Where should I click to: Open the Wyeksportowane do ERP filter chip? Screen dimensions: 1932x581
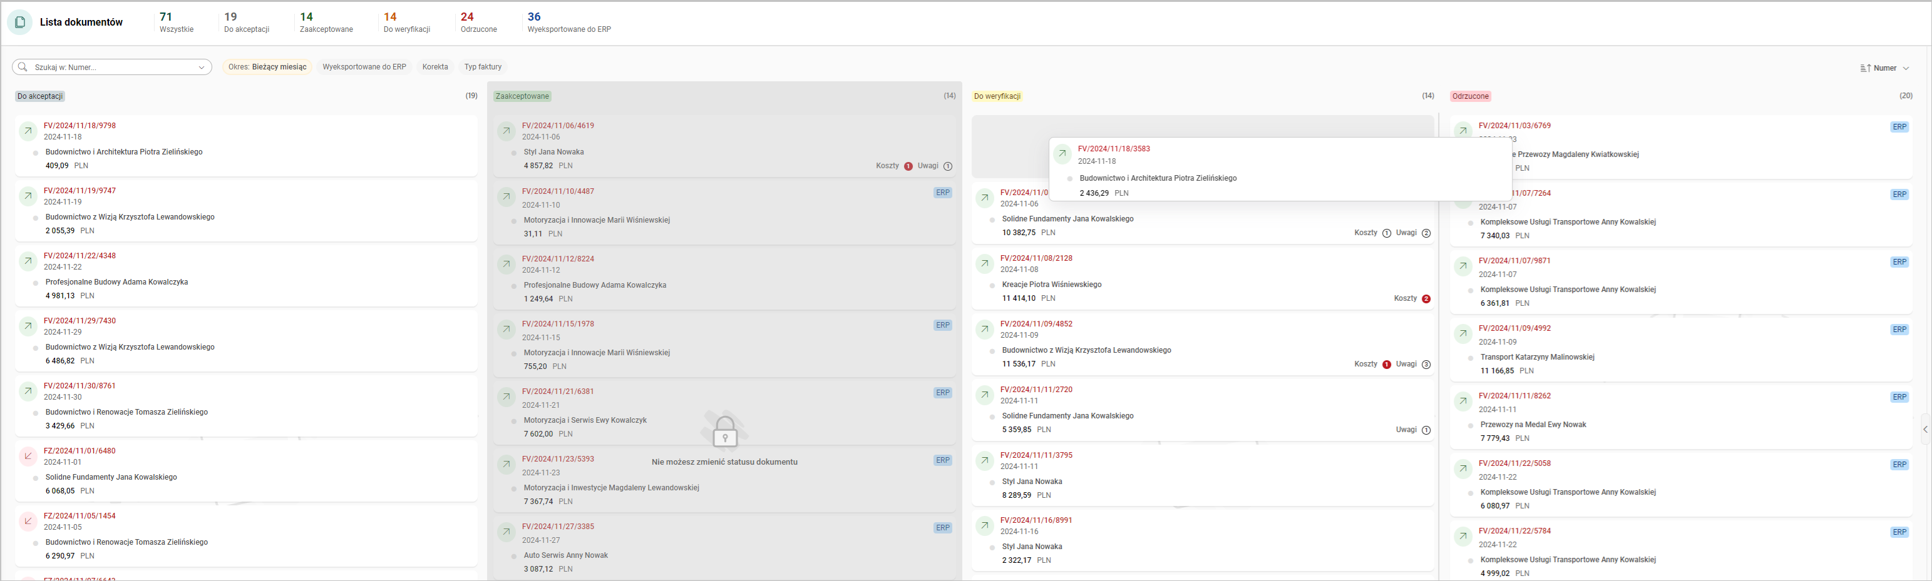pyautogui.click(x=364, y=67)
